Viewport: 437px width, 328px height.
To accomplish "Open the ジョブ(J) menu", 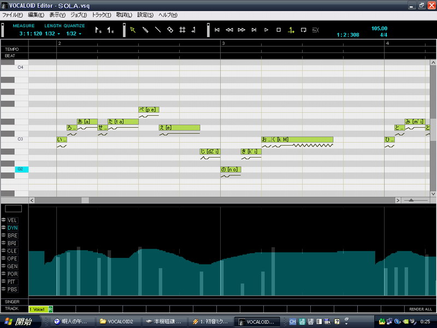I will point(78,15).
